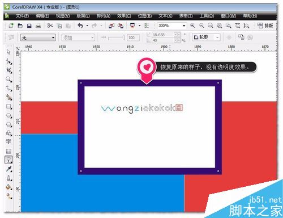The image size is (283, 218).
Task: Select the Zoom tool in the toolbox
Action: click(8, 79)
